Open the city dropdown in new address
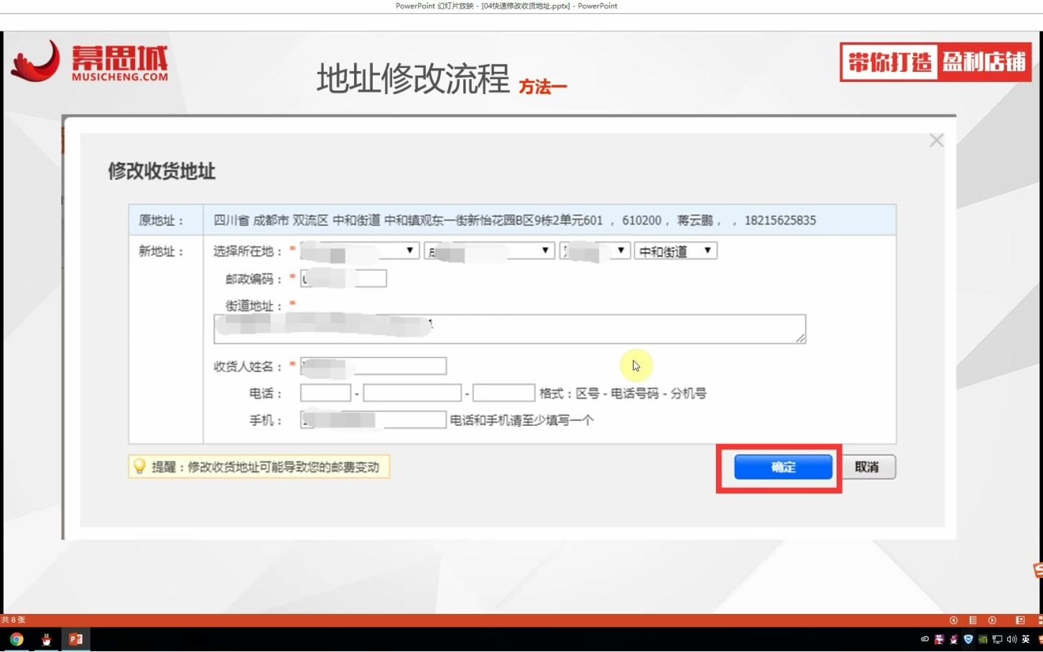Image resolution: width=1043 pixels, height=652 pixels. (x=489, y=251)
